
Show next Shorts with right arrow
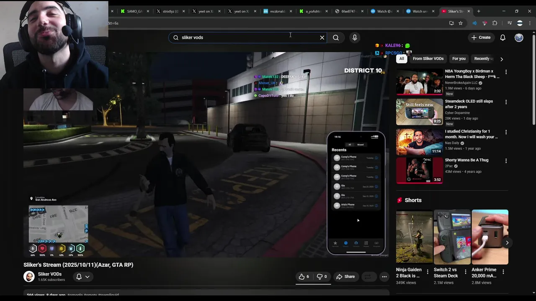coord(507,242)
